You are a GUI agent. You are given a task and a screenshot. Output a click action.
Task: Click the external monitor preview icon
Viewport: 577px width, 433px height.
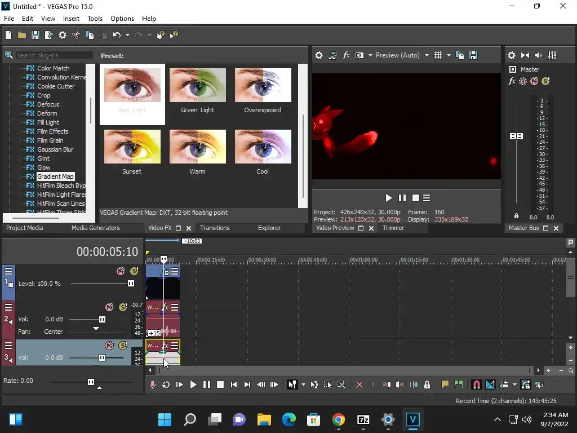332,55
